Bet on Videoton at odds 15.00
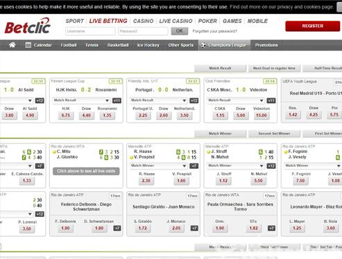 click(262, 115)
